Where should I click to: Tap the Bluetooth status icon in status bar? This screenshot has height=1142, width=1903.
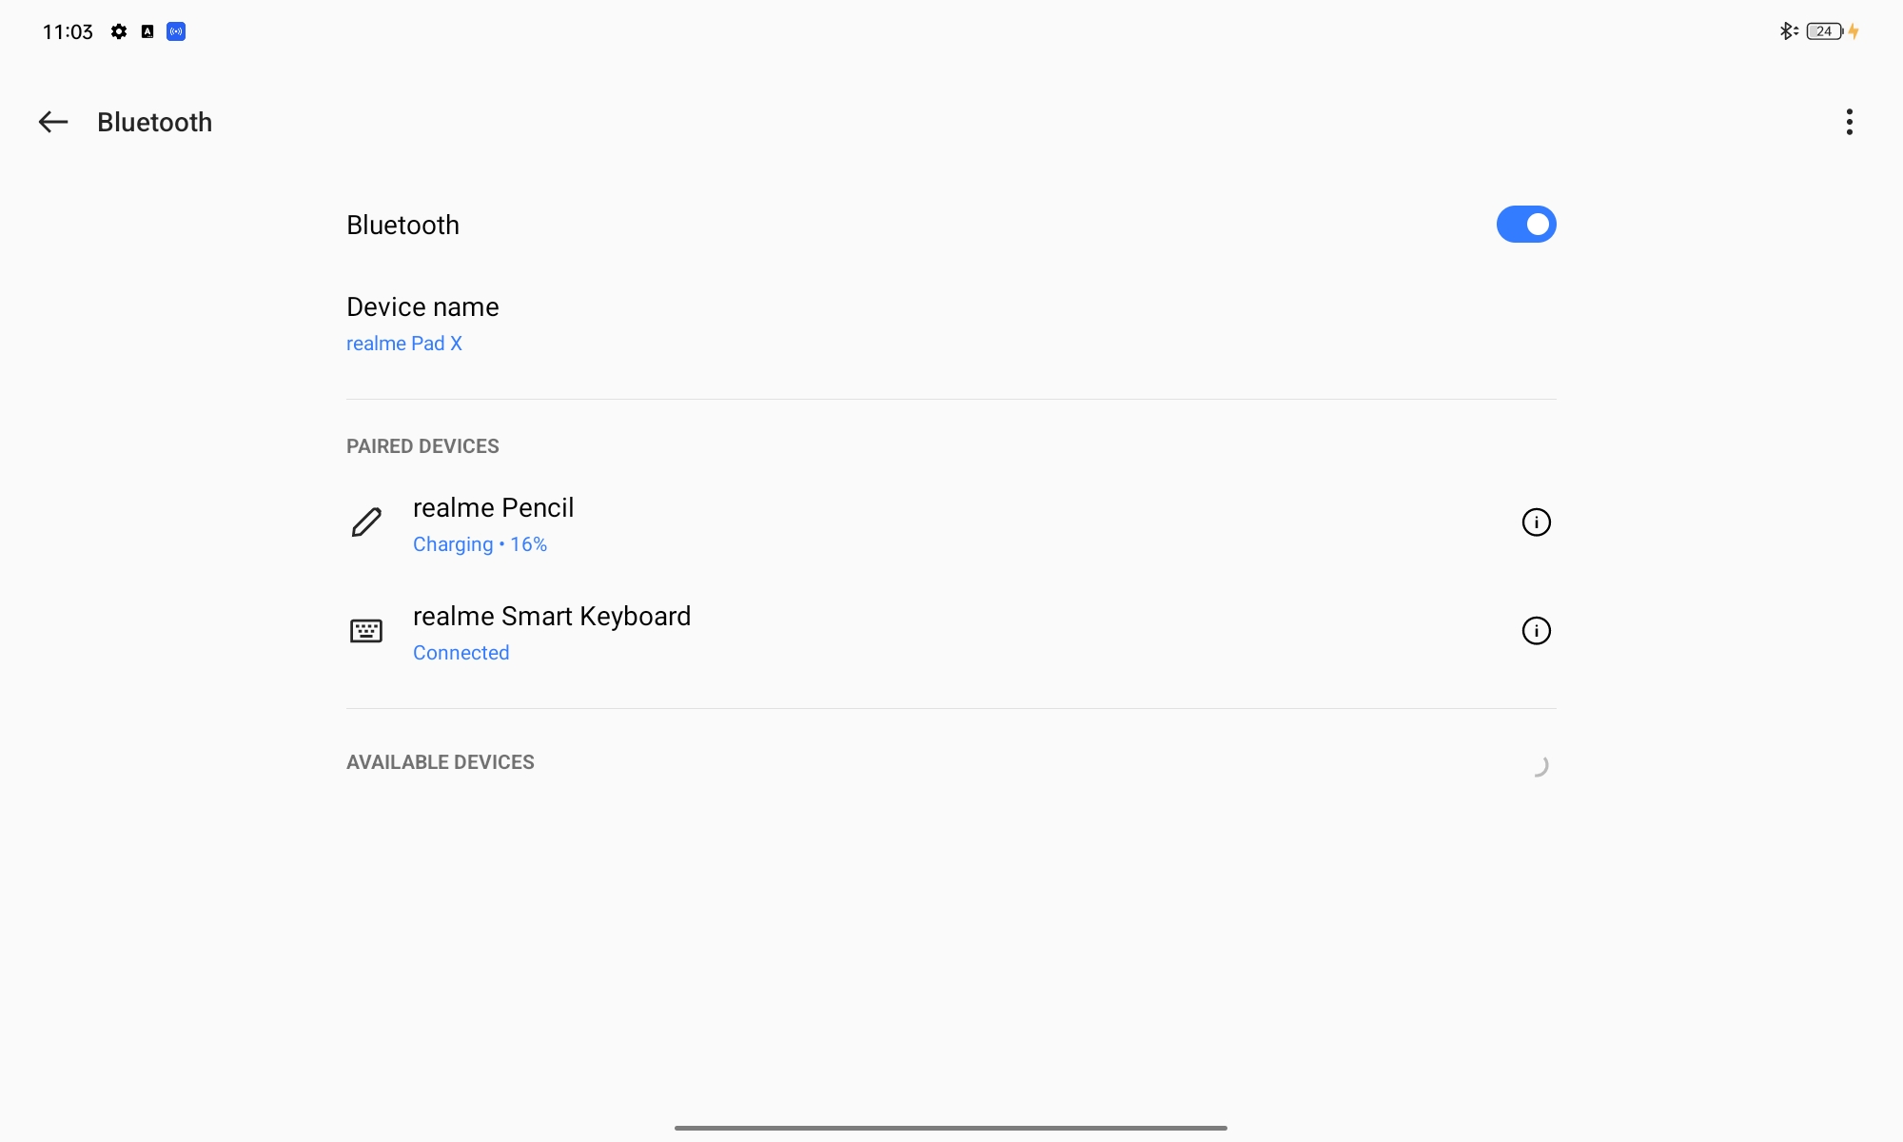(1786, 30)
